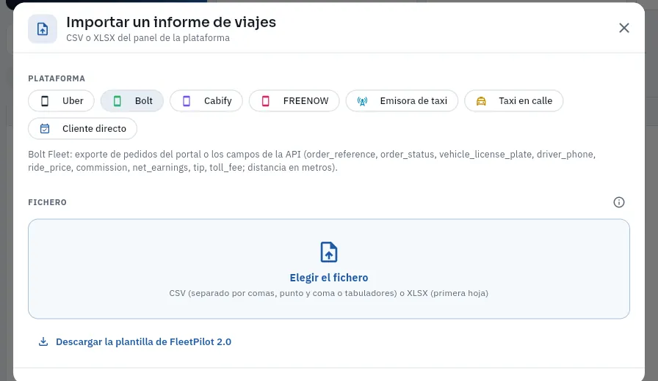Click 'CSV o XLSX del panel' subtitle

pyautogui.click(x=148, y=37)
